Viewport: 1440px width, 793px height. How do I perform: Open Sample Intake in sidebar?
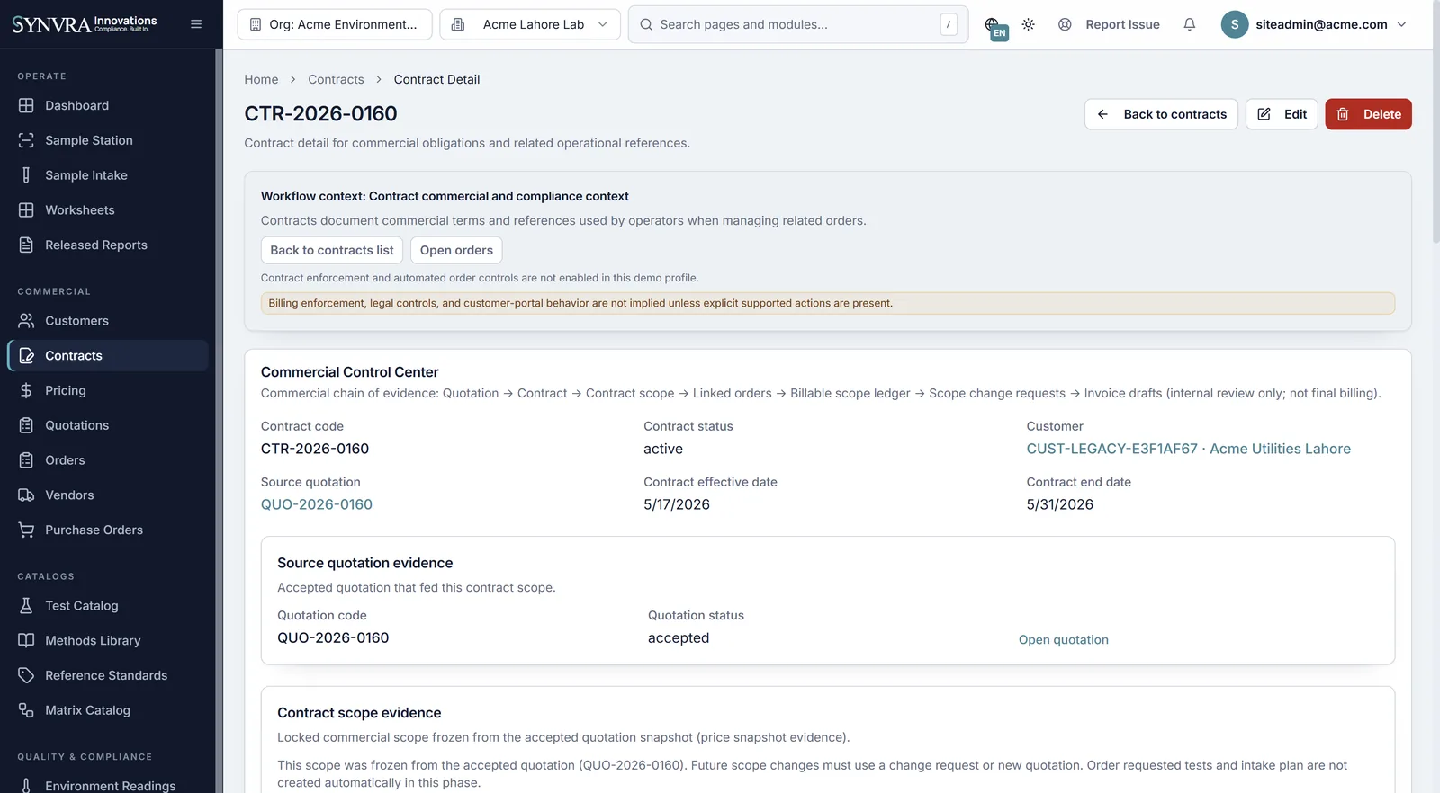coord(108,175)
